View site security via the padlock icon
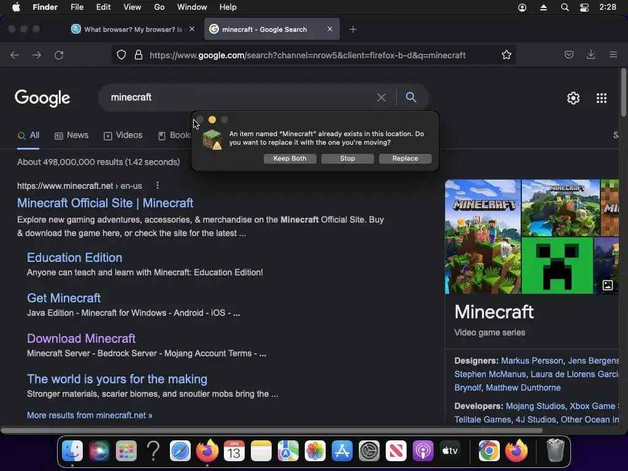Viewport: 628px width, 471px height. [x=139, y=55]
